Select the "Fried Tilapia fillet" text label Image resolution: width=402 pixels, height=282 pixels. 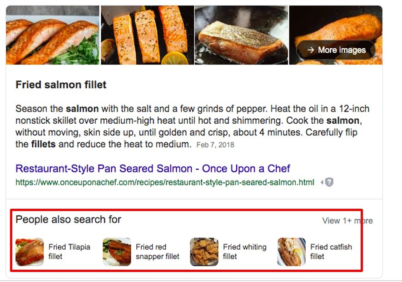(x=69, y=252)
